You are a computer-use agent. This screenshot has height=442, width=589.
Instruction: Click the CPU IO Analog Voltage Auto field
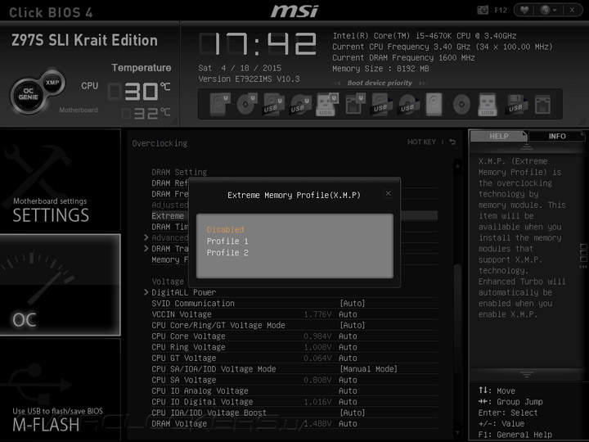click(x=348, y=391)
